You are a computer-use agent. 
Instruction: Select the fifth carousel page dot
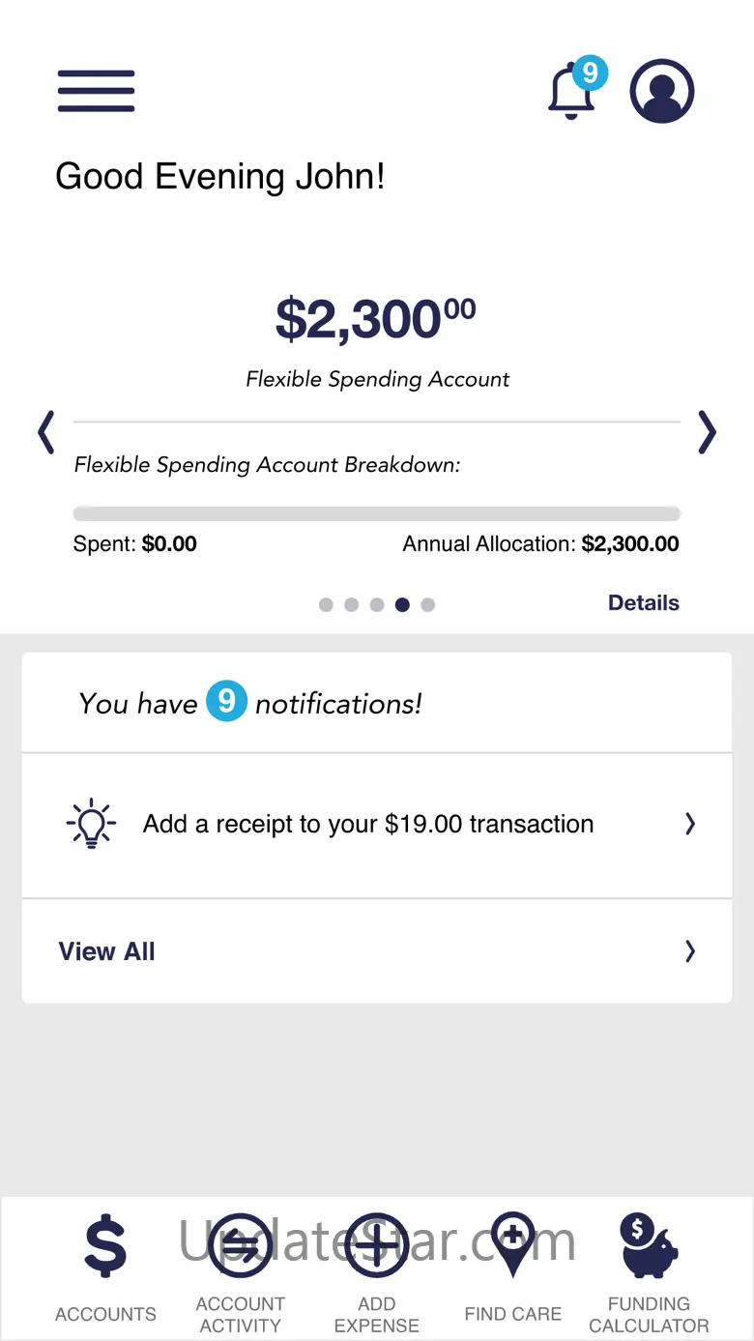pos(428,605)
